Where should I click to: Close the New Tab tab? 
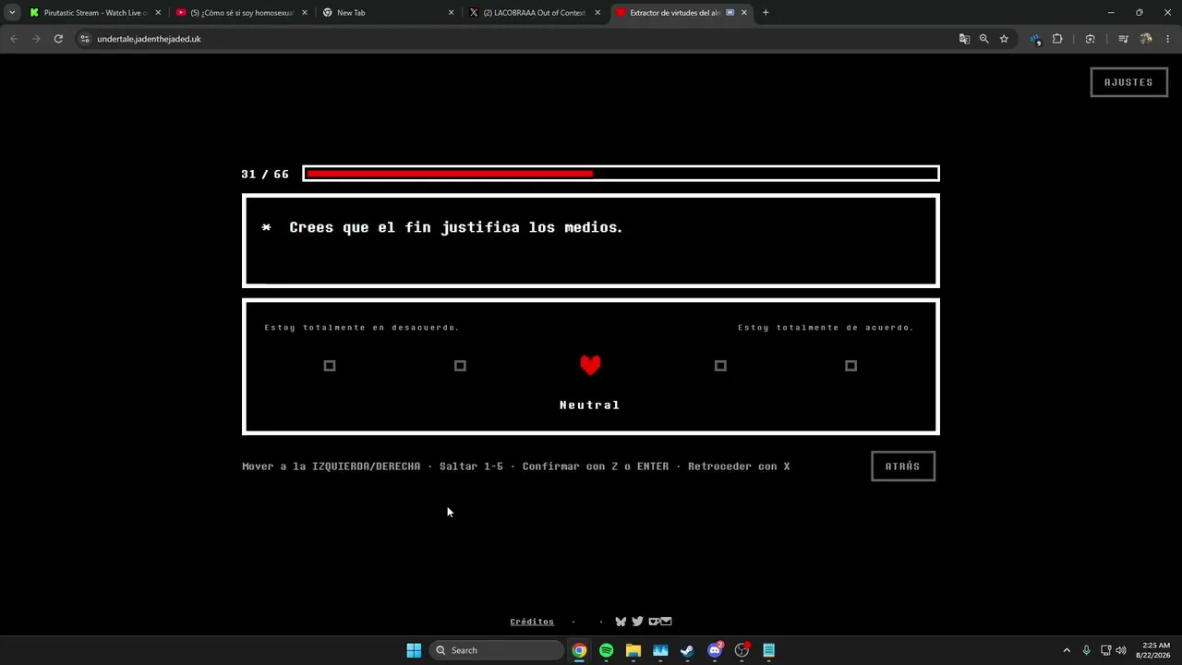452,13
